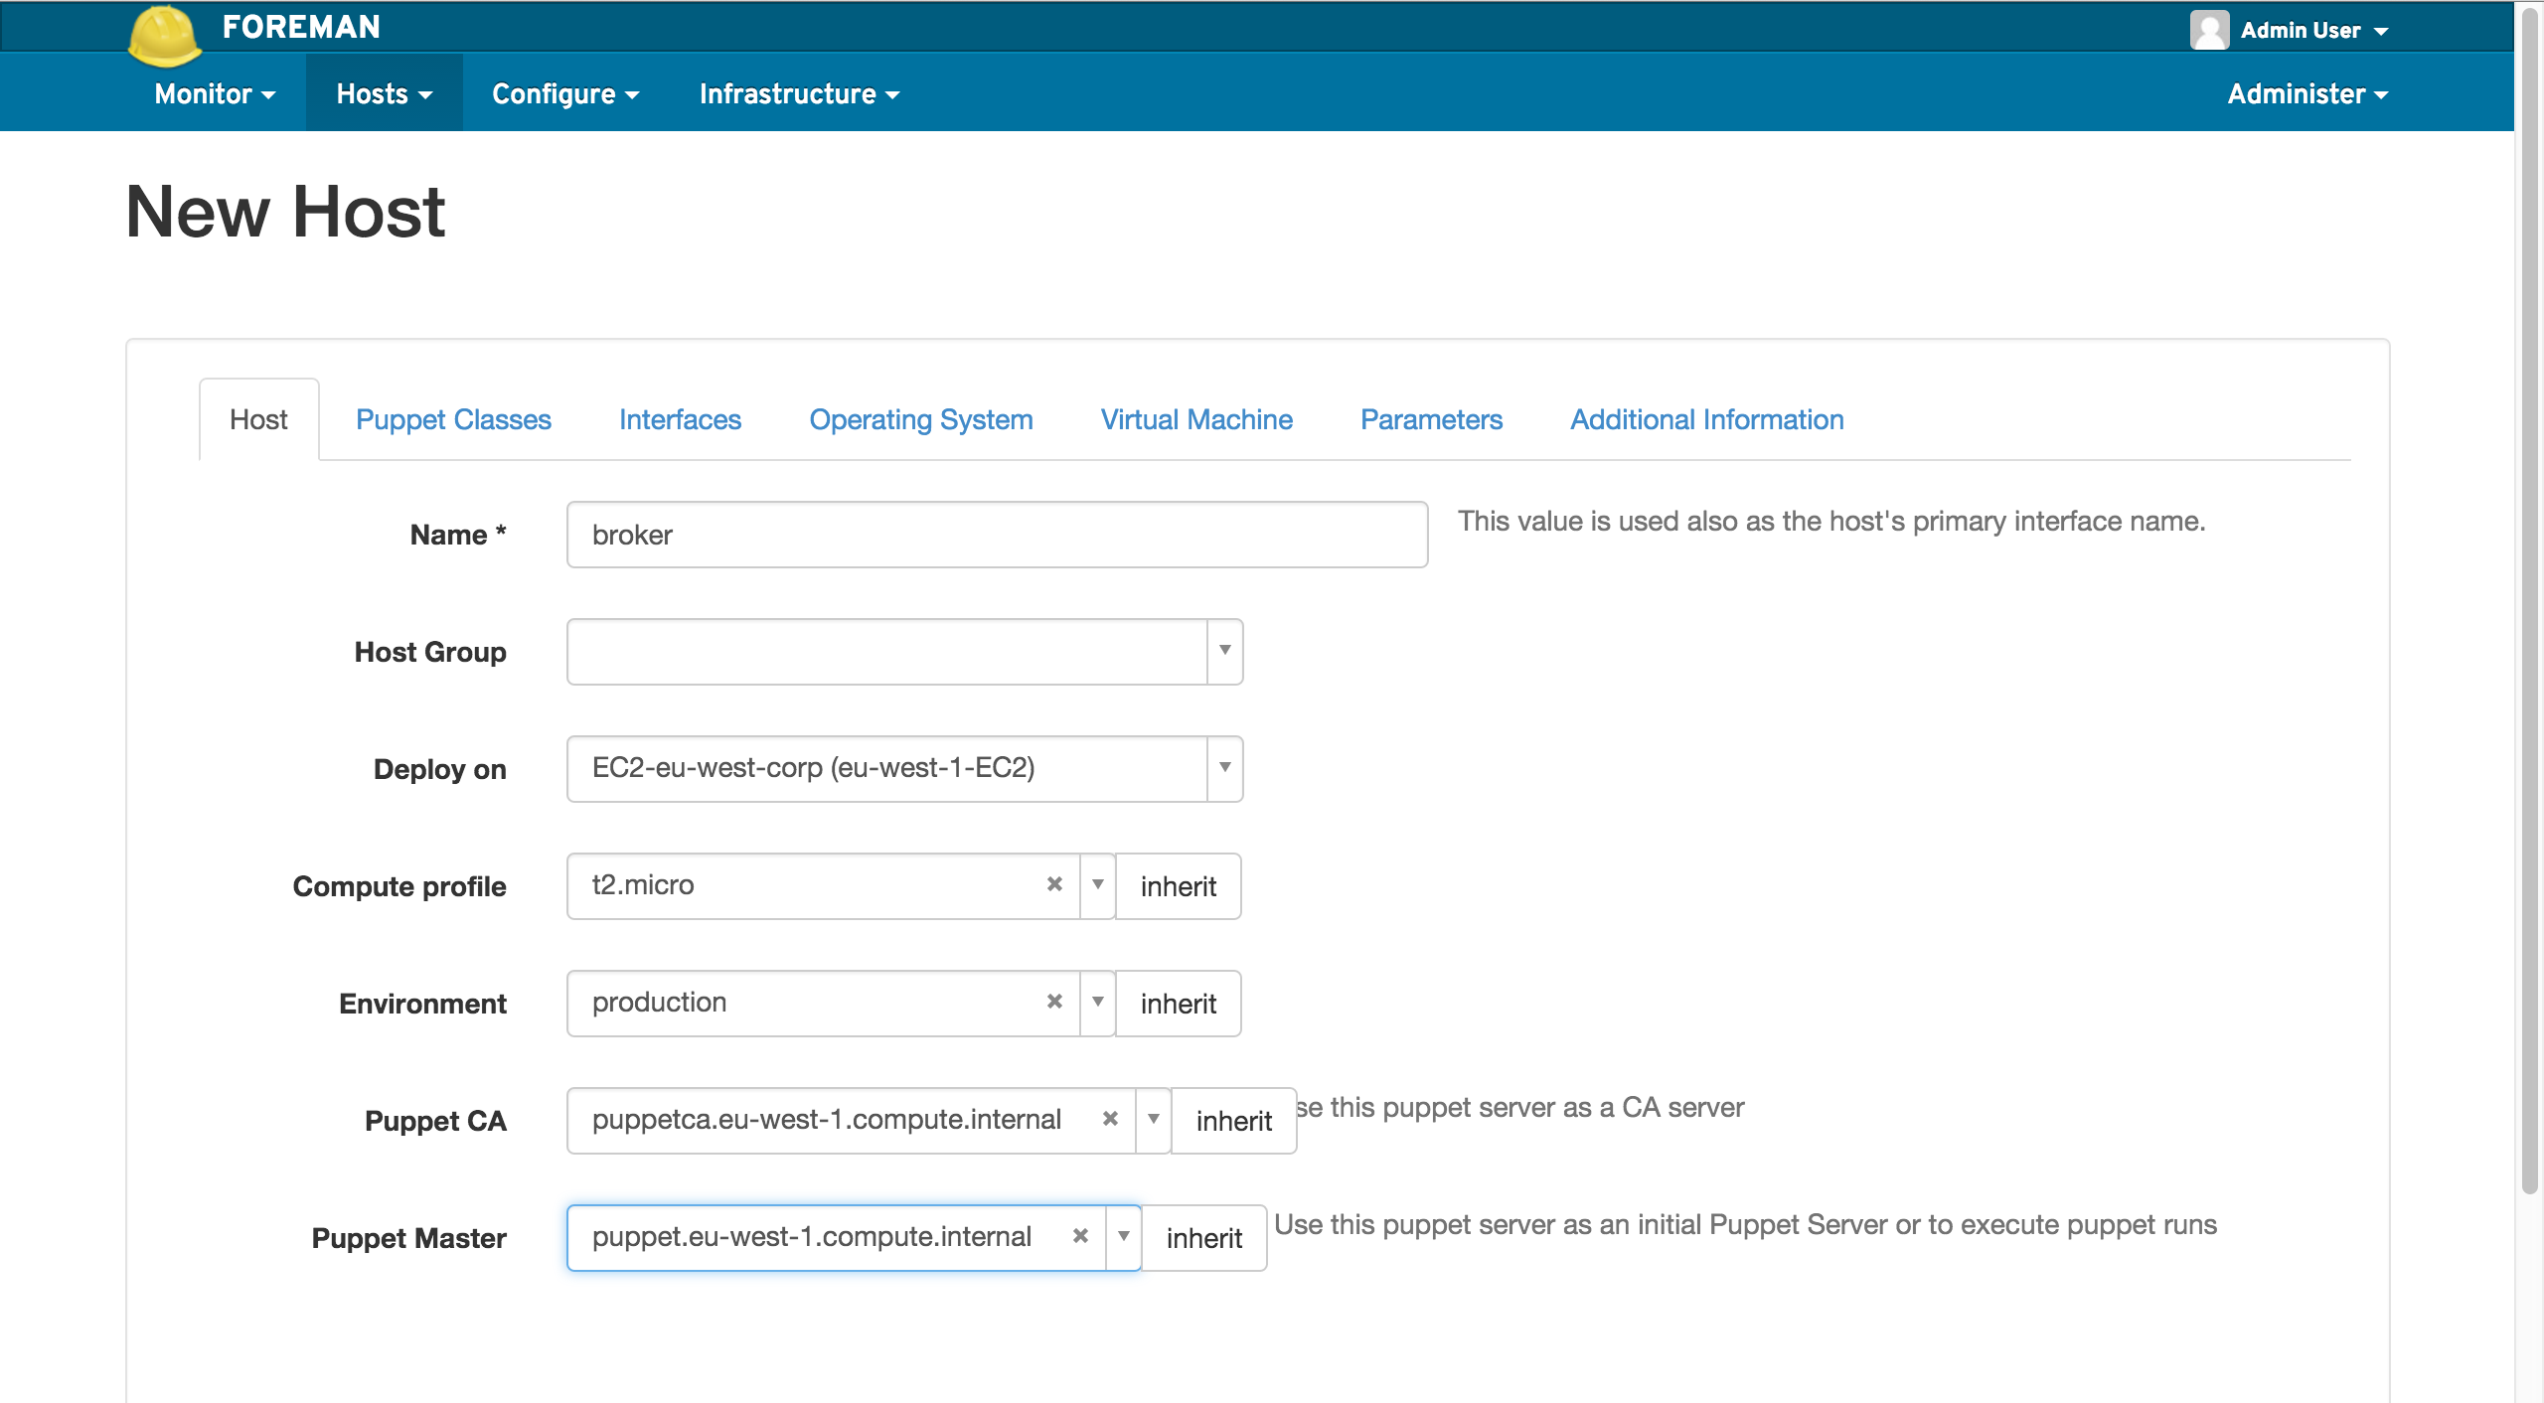Image resolution: width=2544 pixels, height=1403 pixels.
Task: Switch to the Operating System tab
Action: (920, 420)
